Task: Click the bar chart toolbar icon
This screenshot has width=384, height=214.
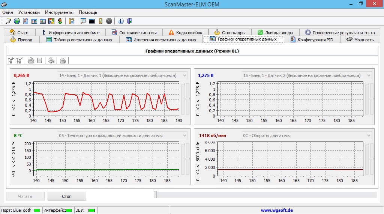Action: tap(43, 21)
